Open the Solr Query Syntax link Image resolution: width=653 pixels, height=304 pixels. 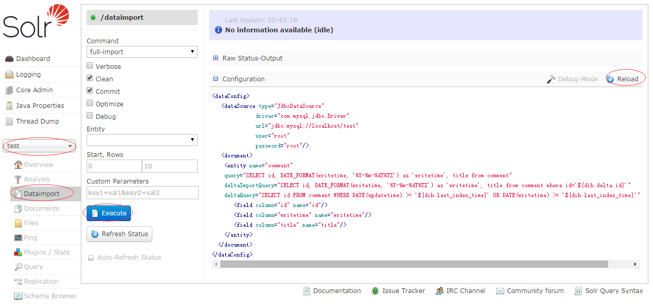pyautogui.click(x=614, y=291)
